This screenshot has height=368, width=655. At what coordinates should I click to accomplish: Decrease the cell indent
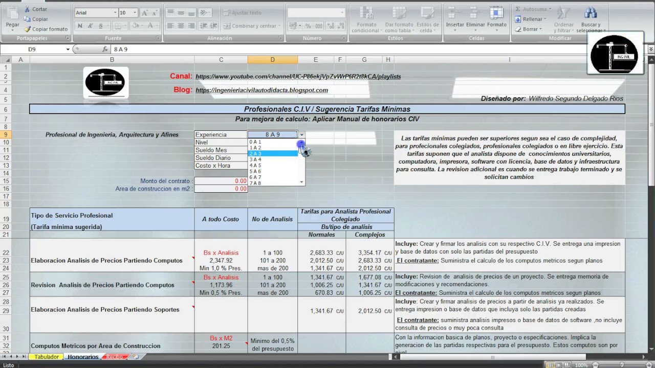(x=204, y=26)
